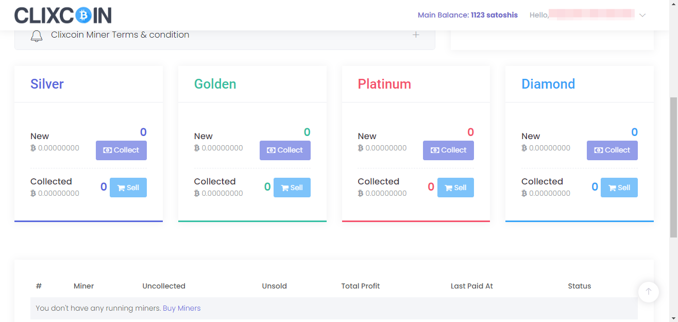
Task: Click the scroll-to-top arrow button
Action: pyautogui.click(x=649, y=292)
